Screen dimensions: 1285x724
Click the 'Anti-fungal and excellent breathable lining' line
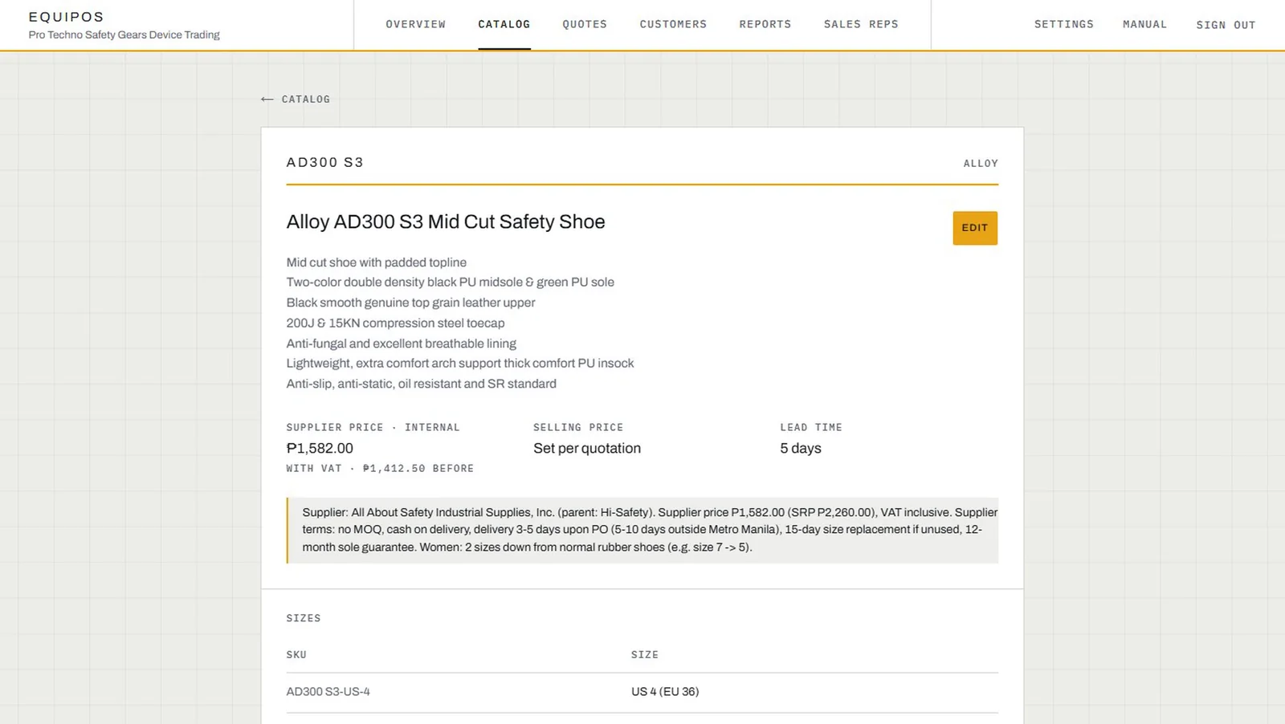point(402,344)
